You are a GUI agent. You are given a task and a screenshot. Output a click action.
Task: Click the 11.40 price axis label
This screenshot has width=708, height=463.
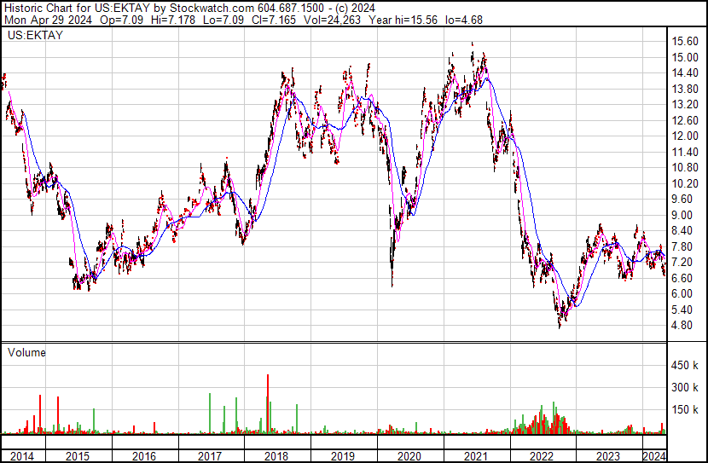click(685, 152)
